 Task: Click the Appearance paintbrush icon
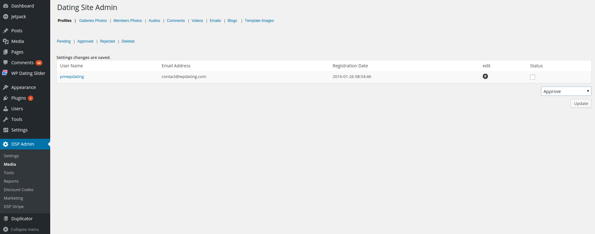pyautogui.click(x=6, y=87)
